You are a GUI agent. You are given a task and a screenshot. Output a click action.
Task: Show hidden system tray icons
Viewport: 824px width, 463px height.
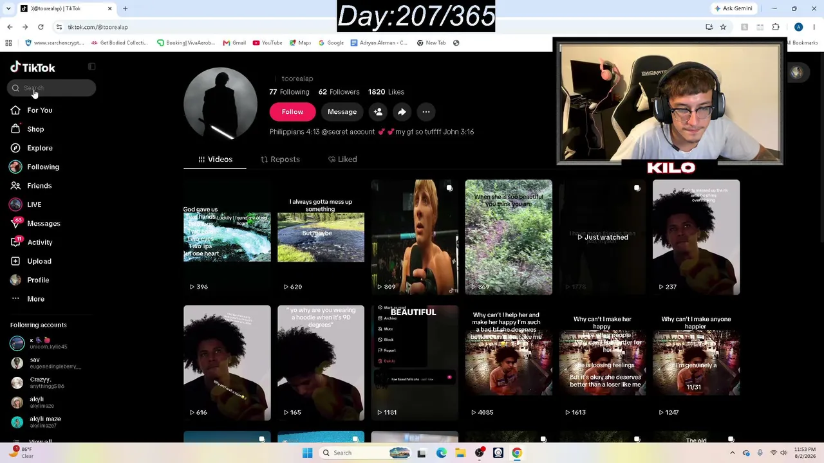click(732, 453)
